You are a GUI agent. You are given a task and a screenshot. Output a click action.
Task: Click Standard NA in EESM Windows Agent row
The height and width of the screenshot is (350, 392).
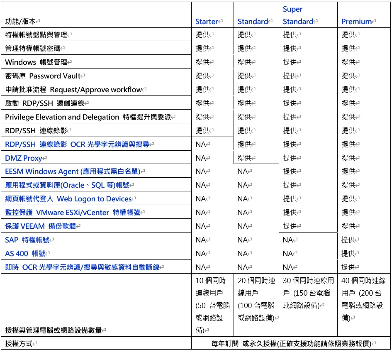point(243,171)
